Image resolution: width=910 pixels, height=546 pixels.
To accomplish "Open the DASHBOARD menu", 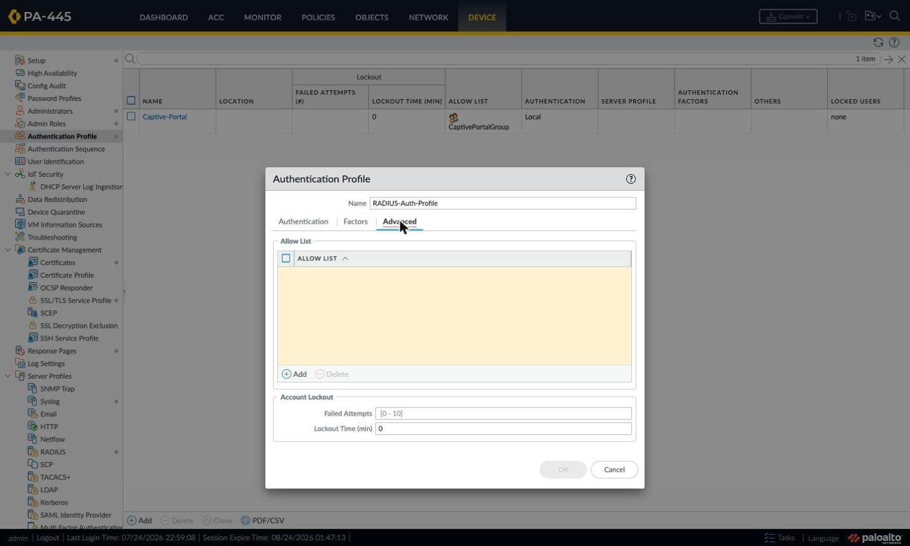I will click(x=164, y=17).
